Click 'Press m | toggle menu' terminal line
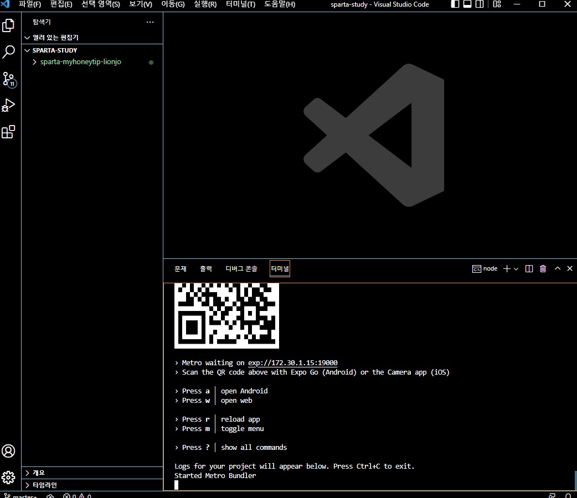 220,429
